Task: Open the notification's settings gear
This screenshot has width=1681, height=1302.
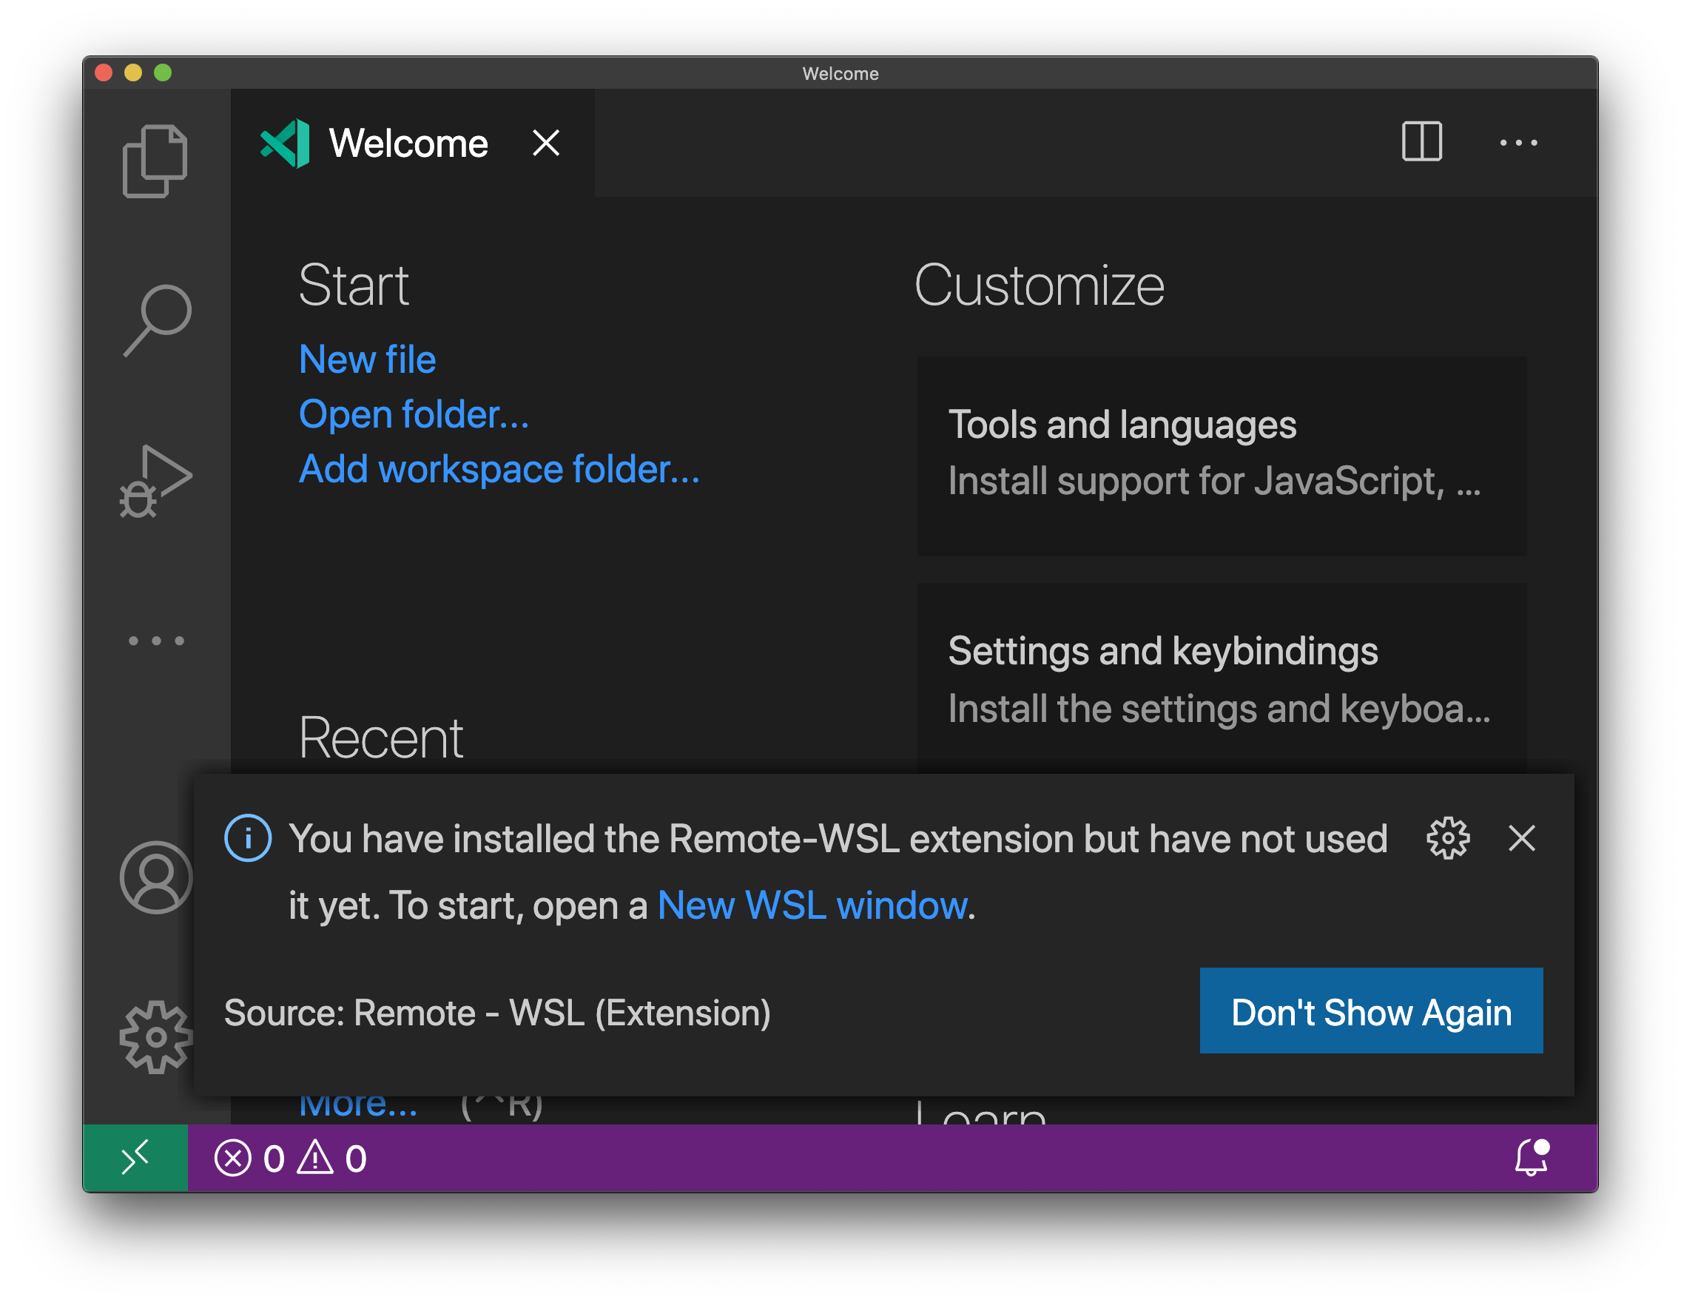Action: tap(1449, 839)
